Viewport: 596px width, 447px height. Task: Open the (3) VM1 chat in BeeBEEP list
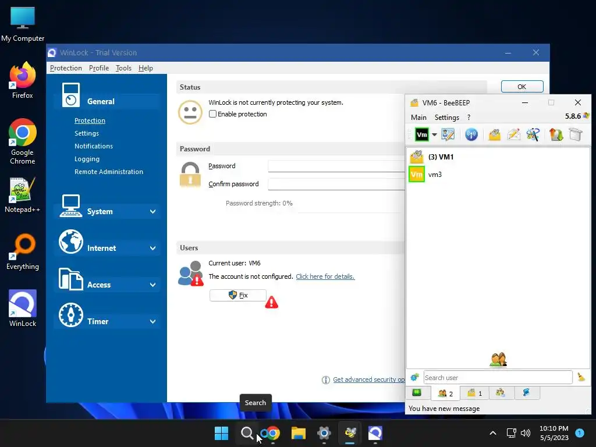pyautogui.click(x=498, y=157)
